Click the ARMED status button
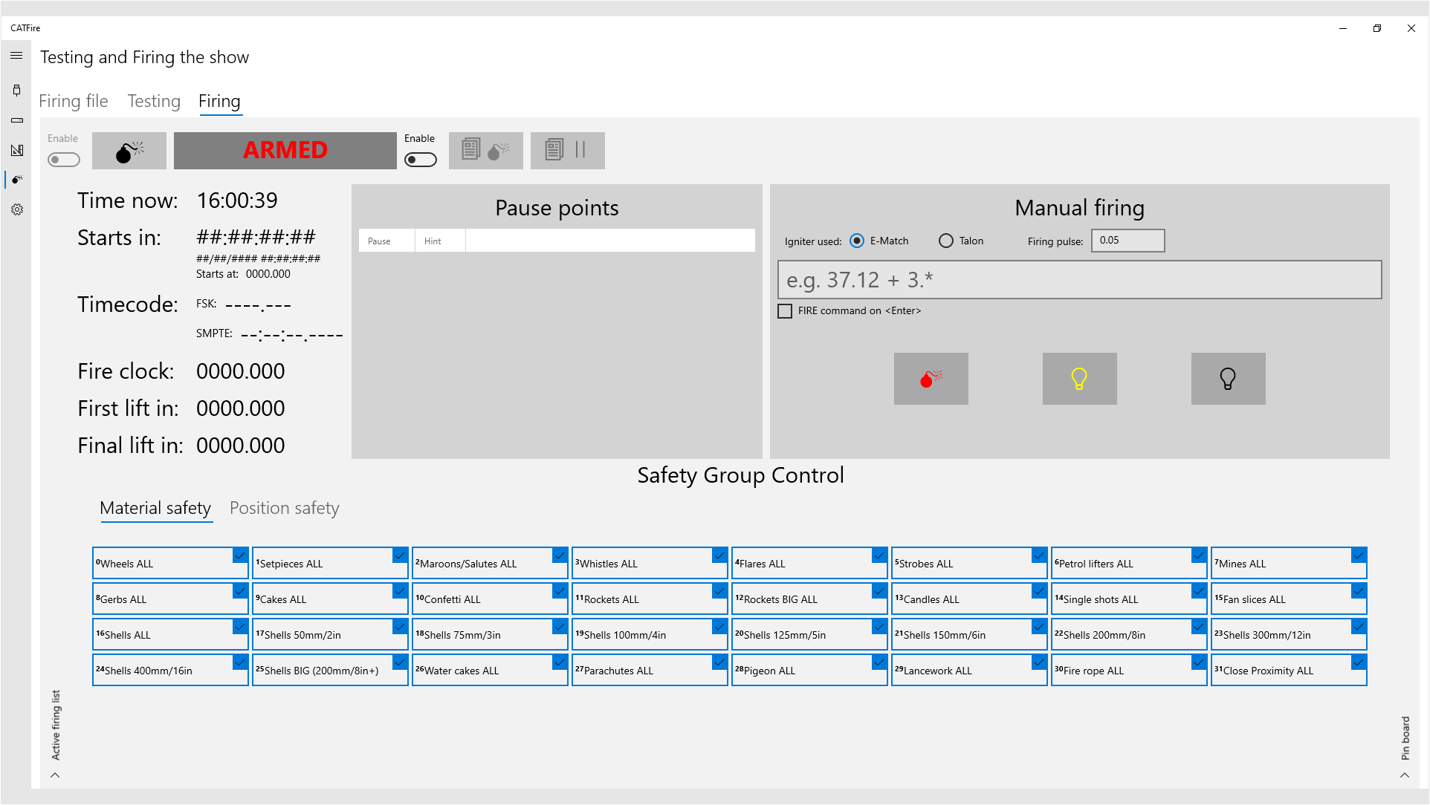This screenshot has height=805, width=1430. (x=285, y=151)
